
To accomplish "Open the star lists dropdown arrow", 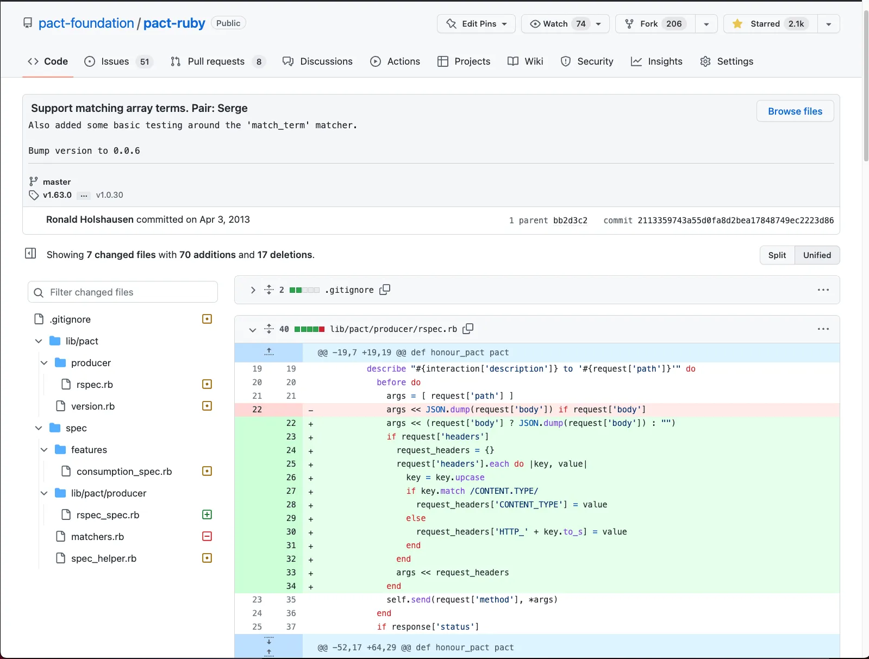I will coord(828,23).
